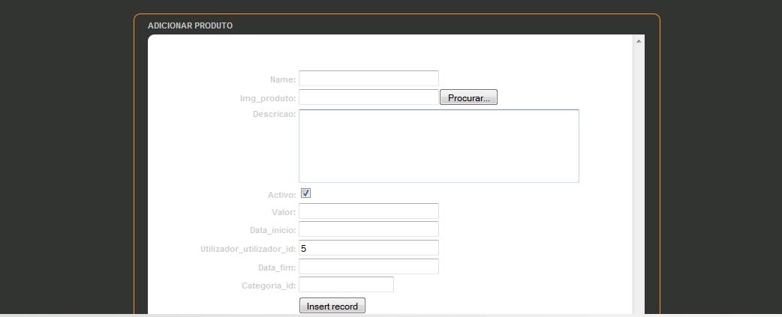Focus the Img_produto file path field

[368, 97]
